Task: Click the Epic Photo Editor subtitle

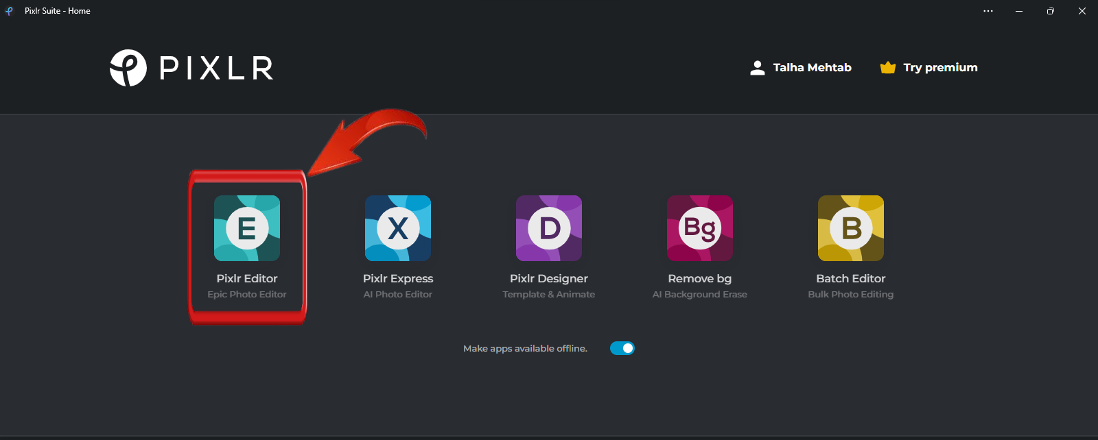Action: [247, 294]
